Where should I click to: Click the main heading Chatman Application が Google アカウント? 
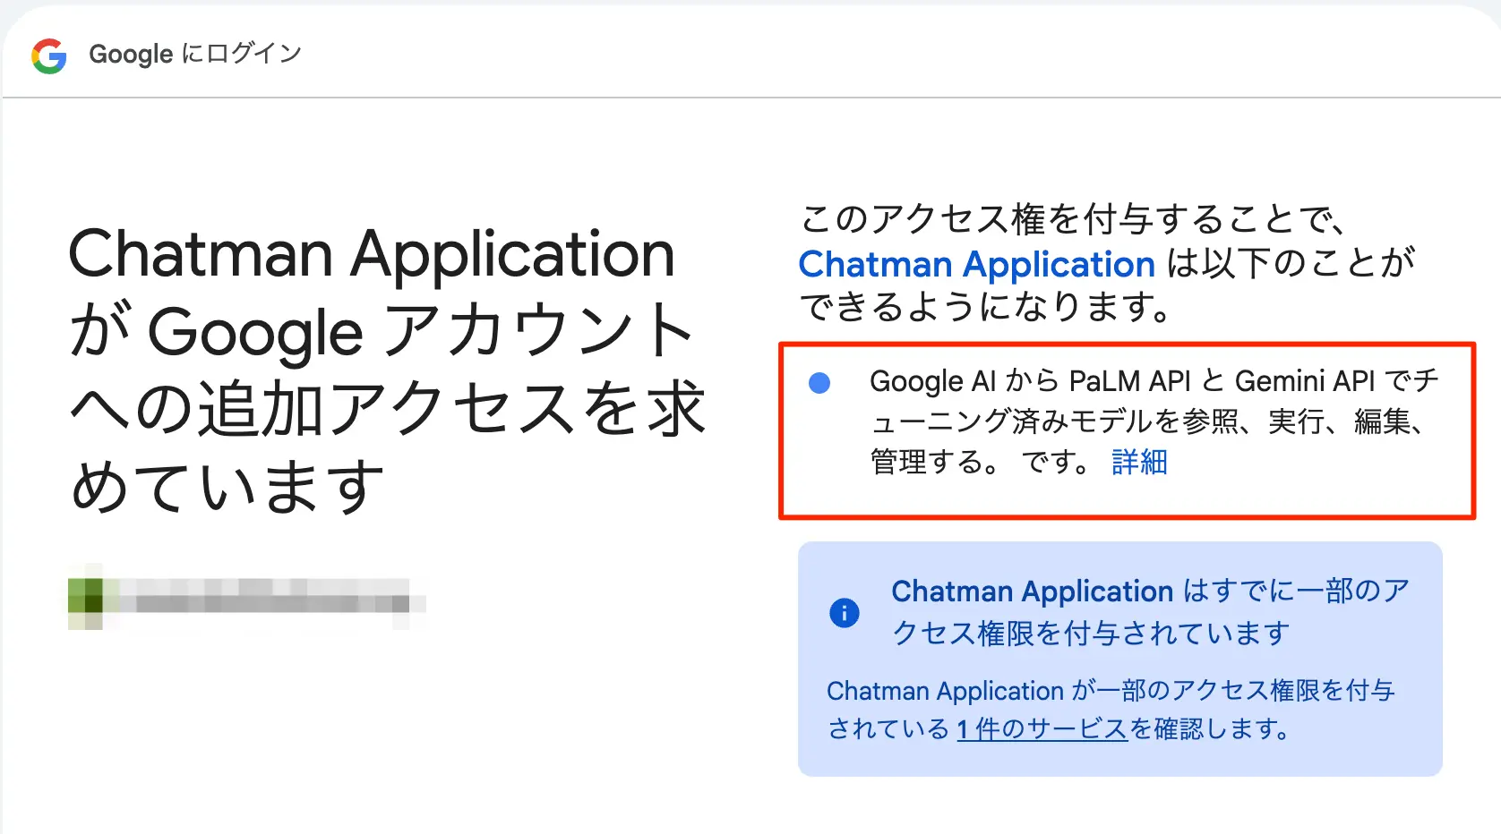pyautogui.click(x=387, y=369)
